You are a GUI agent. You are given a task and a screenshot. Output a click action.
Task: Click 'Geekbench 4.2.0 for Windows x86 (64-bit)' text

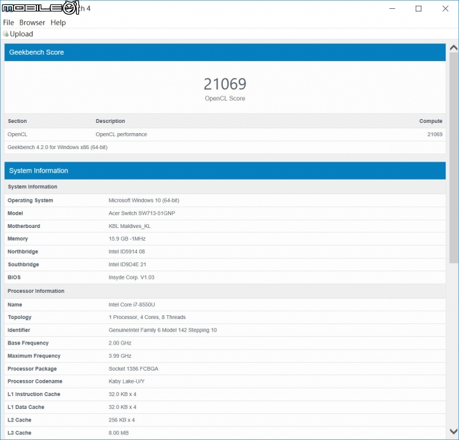[x=57, y=147]
